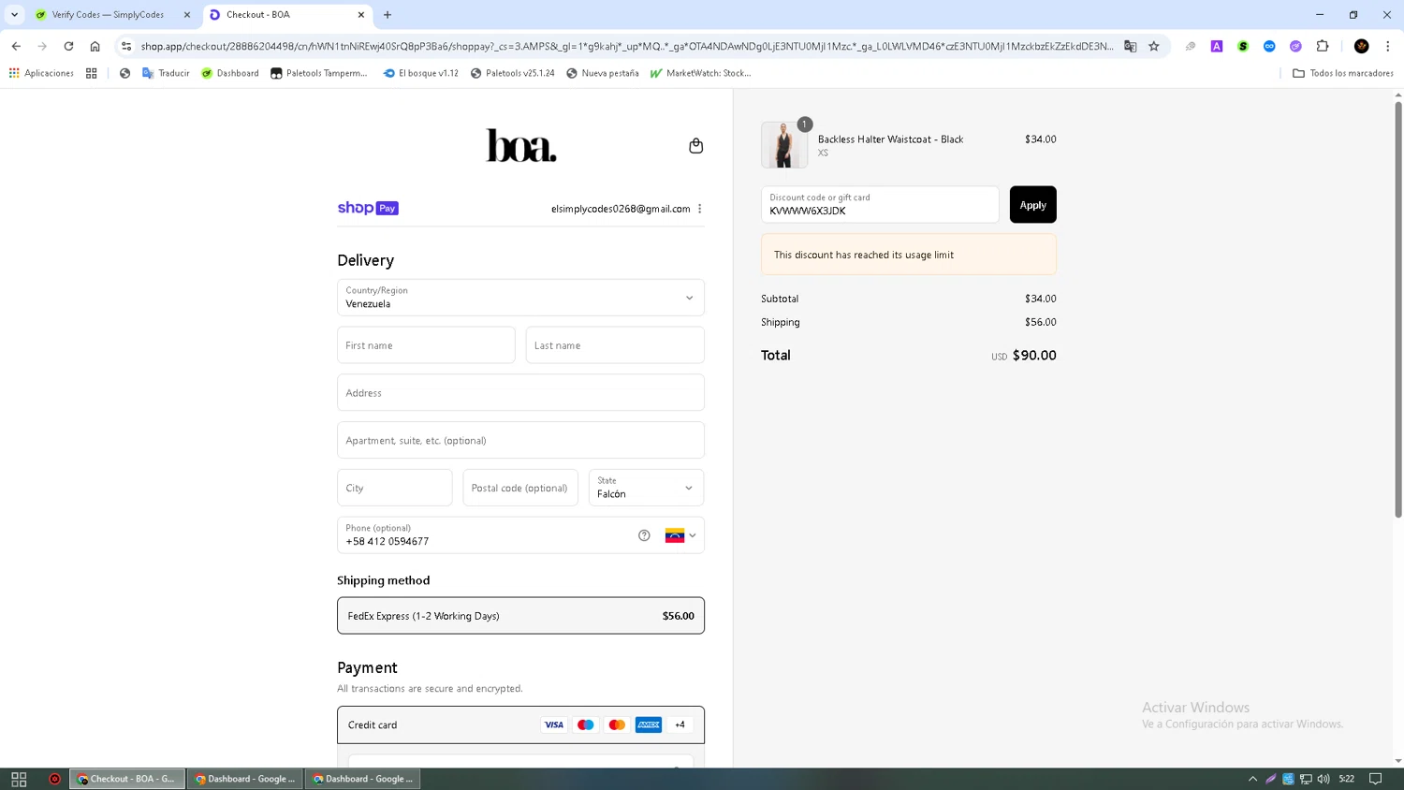Click the Visa card icon
Viewport: 1404px width, 790px height.
(x=554, y=724)
